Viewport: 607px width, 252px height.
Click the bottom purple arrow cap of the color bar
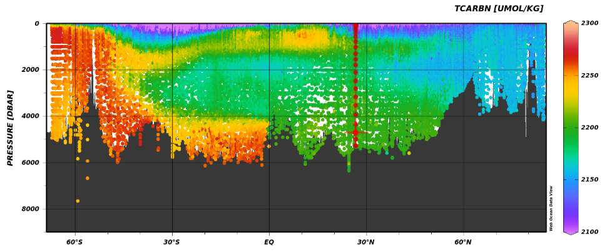pyautogui.click(x=571, y=232)
